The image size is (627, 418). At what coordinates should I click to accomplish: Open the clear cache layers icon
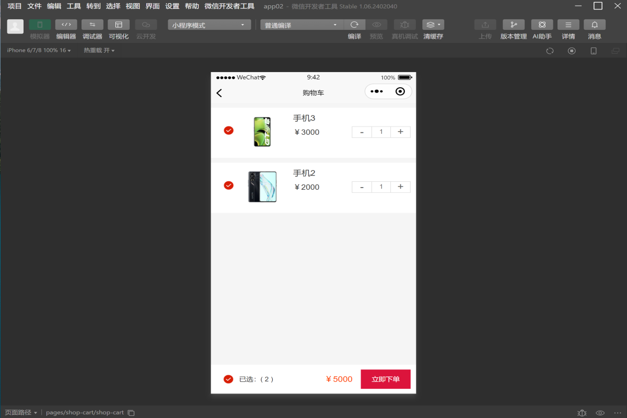pos(433,25)
